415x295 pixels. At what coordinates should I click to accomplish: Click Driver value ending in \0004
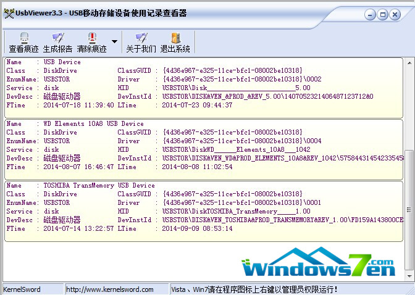coord(242,141)
